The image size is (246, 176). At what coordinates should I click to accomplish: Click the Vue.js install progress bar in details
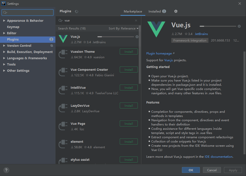tap(218, 26)
